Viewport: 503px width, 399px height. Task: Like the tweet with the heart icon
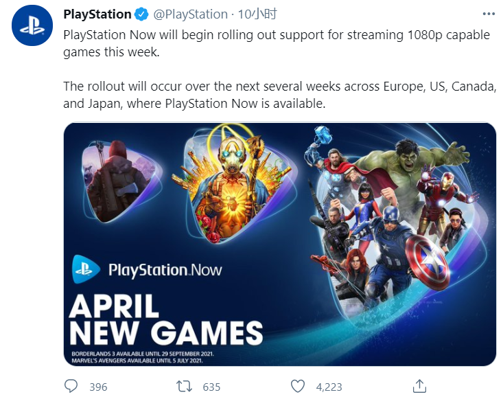click(297, 386)
